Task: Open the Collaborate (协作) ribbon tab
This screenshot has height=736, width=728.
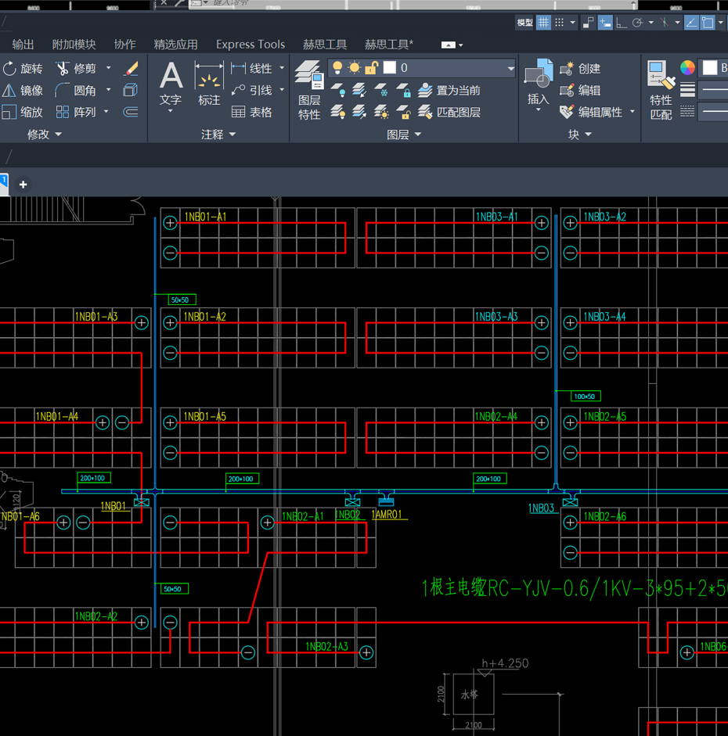Action: (125, 45)
